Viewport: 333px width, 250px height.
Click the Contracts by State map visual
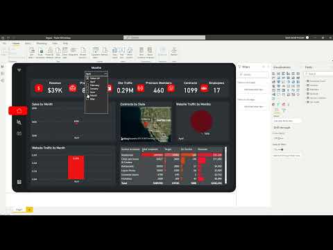click(x=146, y=124)
